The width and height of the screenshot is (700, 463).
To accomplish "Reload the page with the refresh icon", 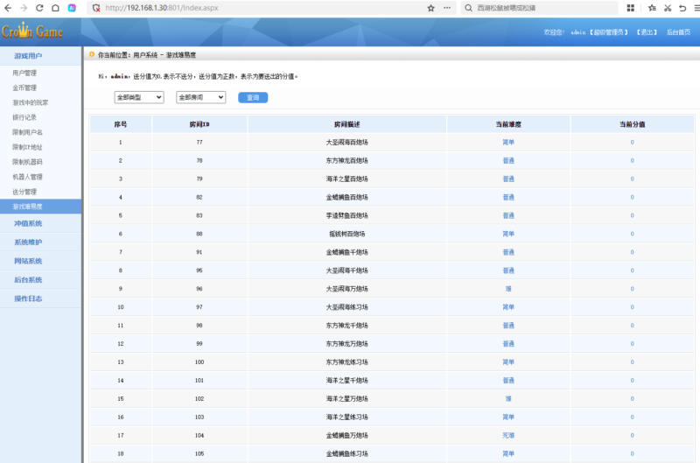I will (39, 8).
